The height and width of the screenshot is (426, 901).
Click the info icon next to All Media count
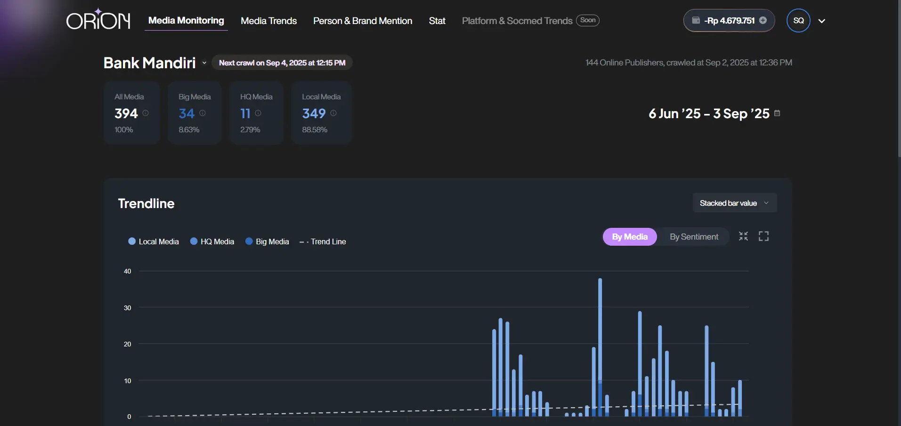(145, 113)
